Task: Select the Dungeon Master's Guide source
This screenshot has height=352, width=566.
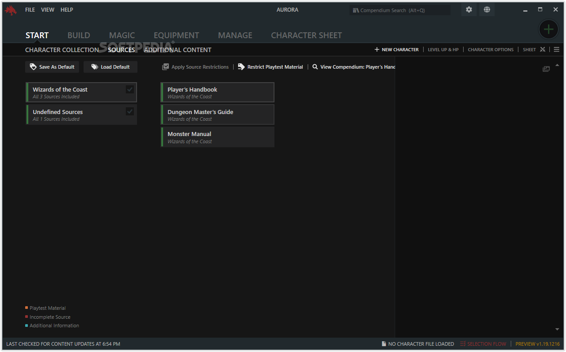Action: pos(217,114)
